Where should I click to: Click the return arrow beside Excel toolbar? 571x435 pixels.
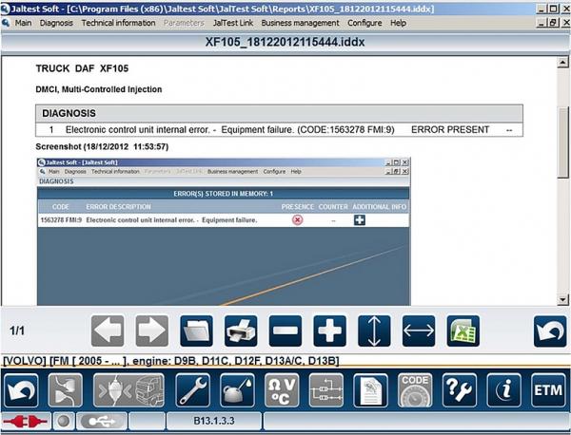[550, 331]
